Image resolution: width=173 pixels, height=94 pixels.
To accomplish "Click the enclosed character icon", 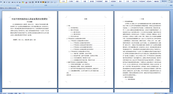I will pos(33,2).
